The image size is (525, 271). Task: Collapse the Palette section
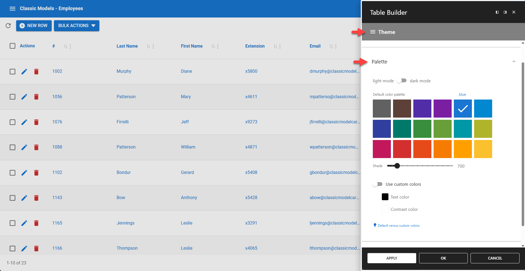point(514,62)
